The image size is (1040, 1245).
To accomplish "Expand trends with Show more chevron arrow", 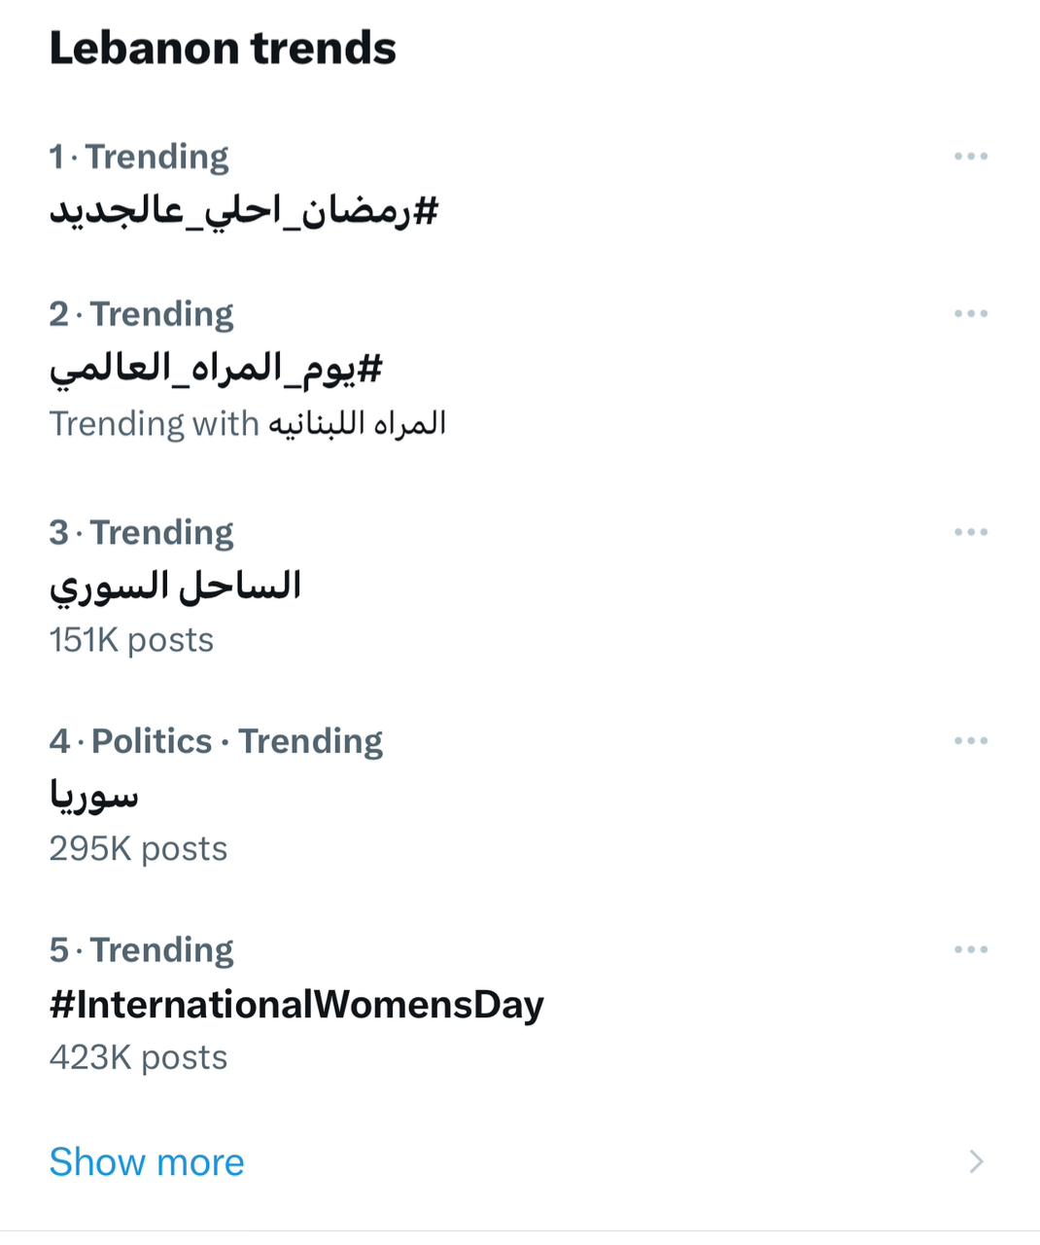I will click(976, 1161).
